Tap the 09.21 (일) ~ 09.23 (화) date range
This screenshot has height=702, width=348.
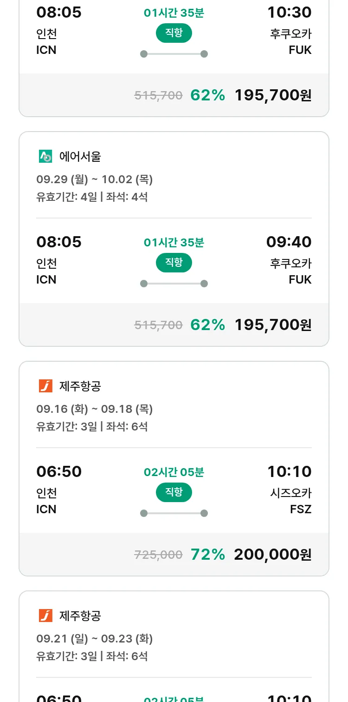coord(95,639)
